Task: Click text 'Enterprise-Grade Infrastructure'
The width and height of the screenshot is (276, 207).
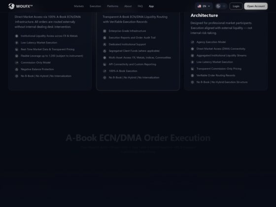Action: click(127, 31)
